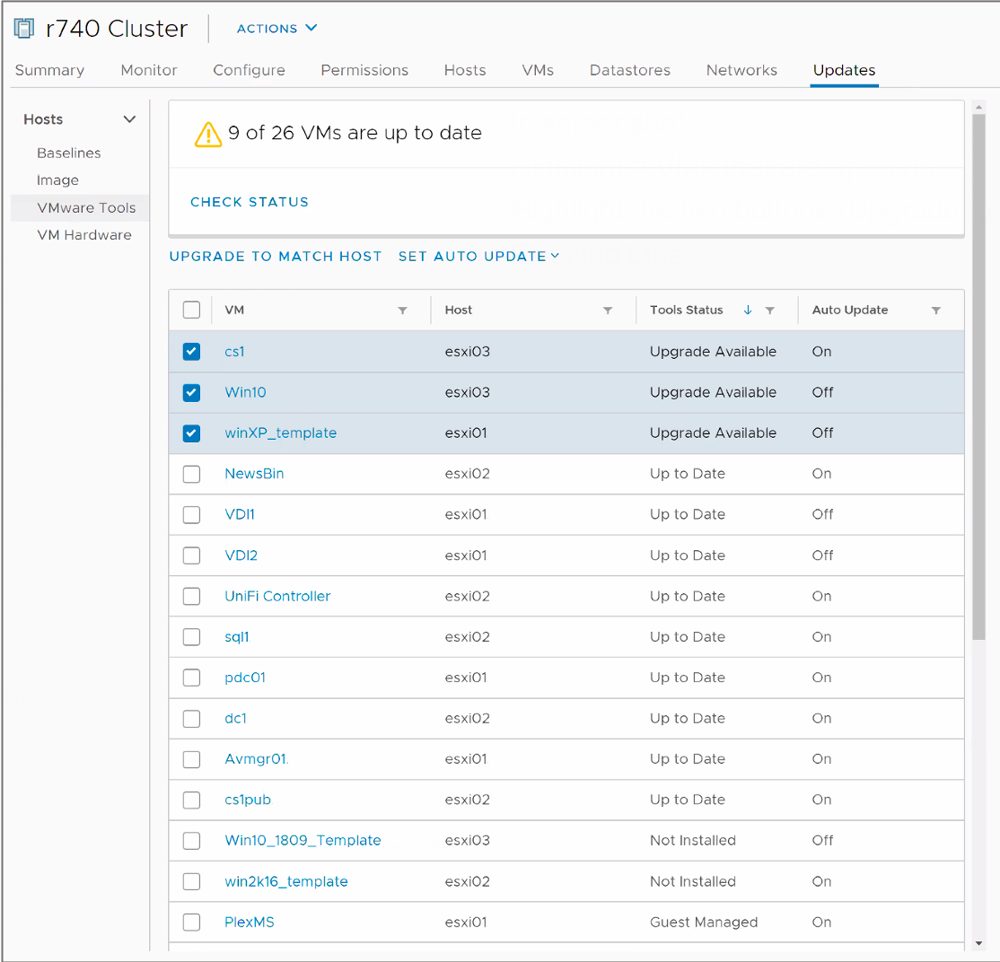Click the scrollbar down arrow
Image resolution: width=1000 pixels, height=962 pixels.
979,943
